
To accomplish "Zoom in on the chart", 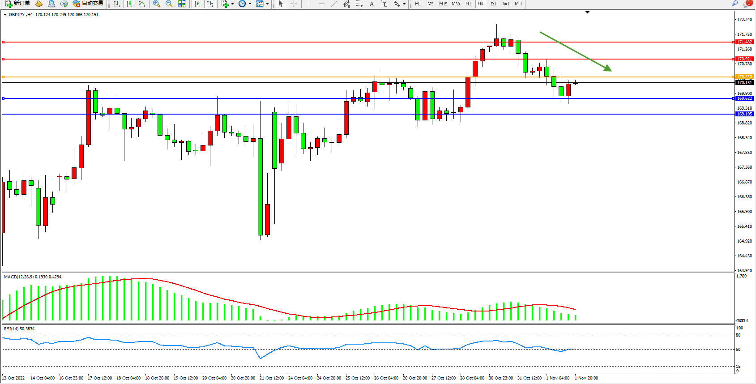I will (x=156, y=4).
